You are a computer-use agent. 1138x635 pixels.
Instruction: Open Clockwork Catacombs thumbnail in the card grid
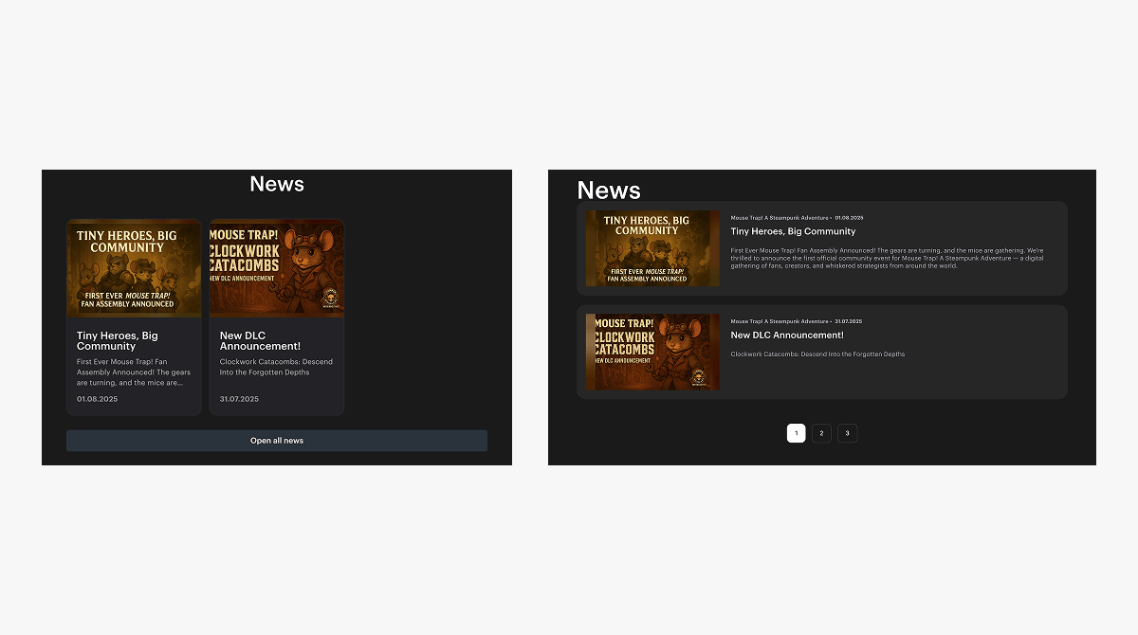pos(276,268)
